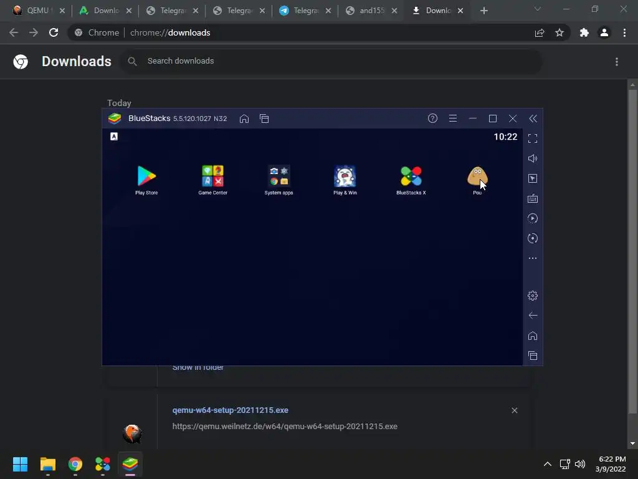Image resolution: width=638 pixels, height=479 pixels.
Task: Click the Android back arrow in sidebar
Action: tap(533, 315)
